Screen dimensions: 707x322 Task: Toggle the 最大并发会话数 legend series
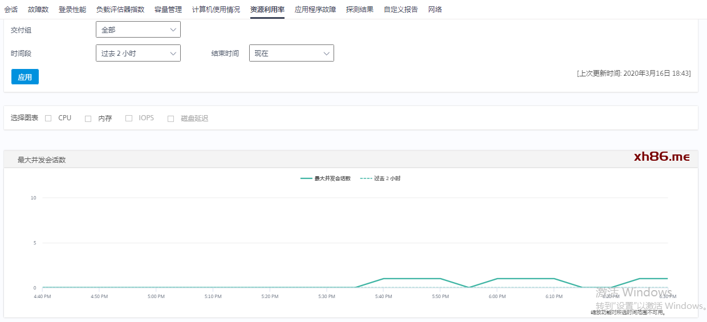click(326, 178)
